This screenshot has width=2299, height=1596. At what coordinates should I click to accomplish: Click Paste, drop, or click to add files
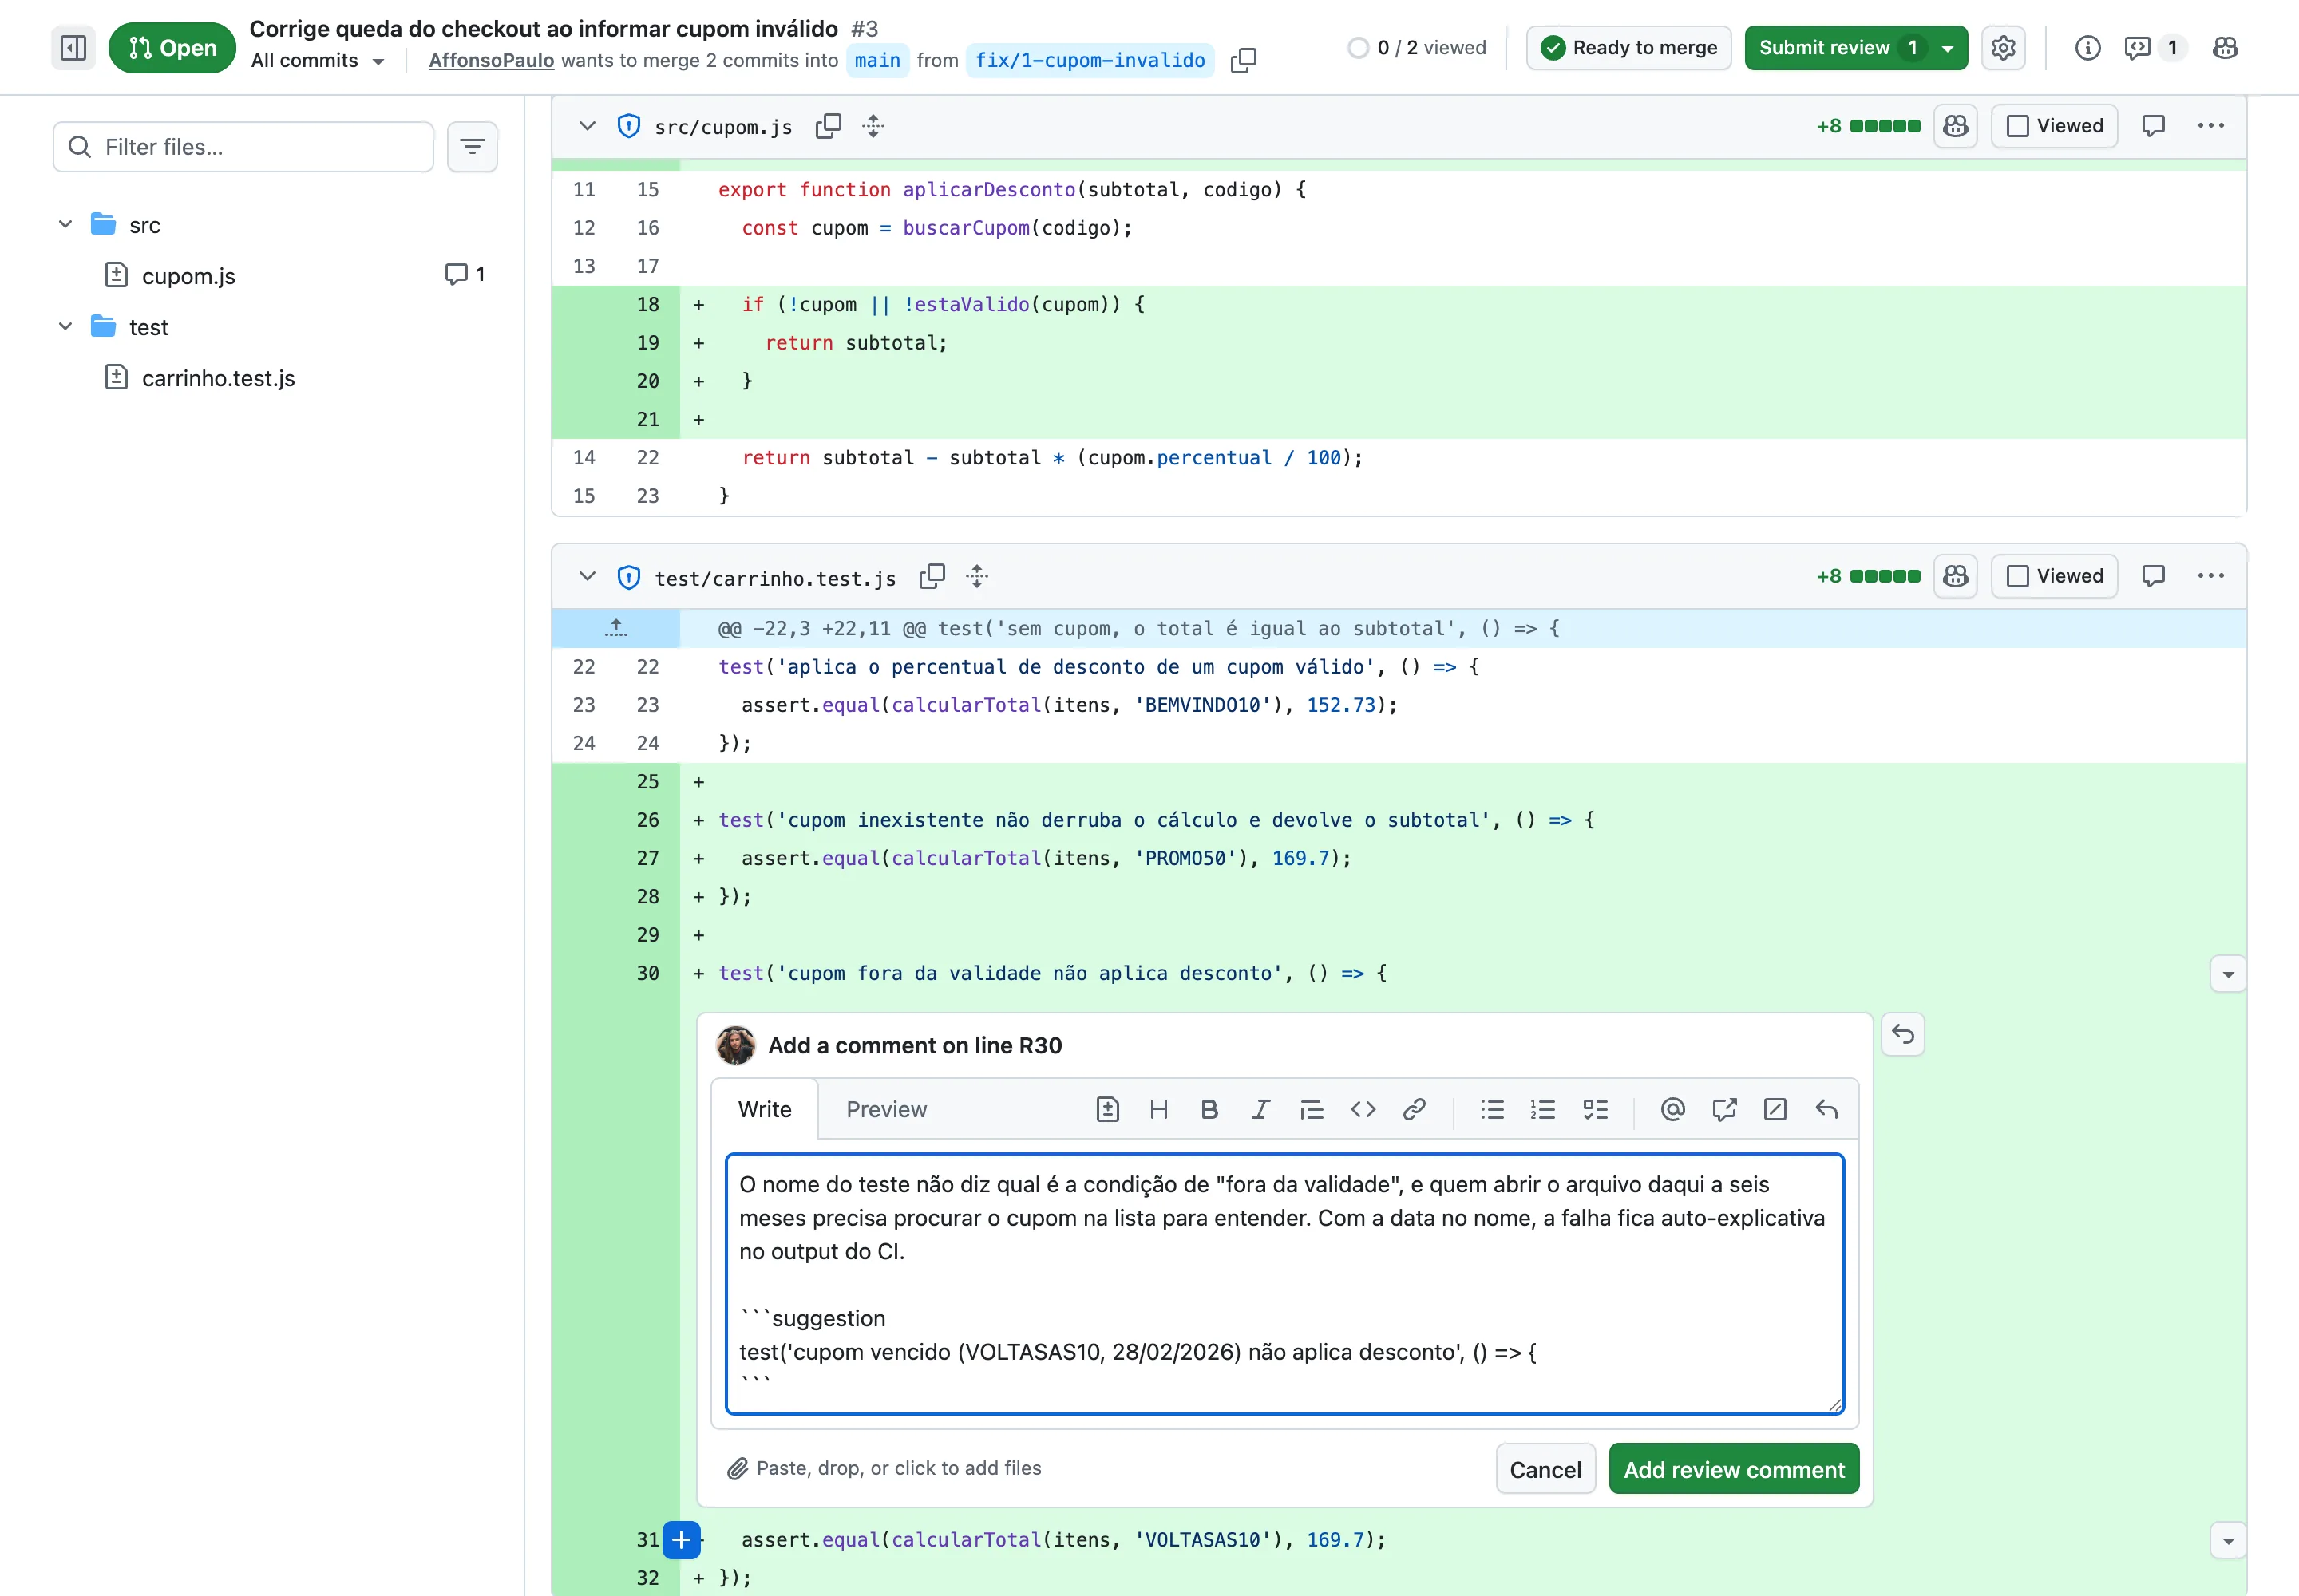point(884,1468)
